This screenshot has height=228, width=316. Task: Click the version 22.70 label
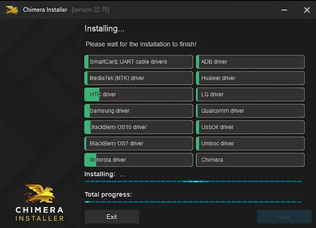coord(90,10)
